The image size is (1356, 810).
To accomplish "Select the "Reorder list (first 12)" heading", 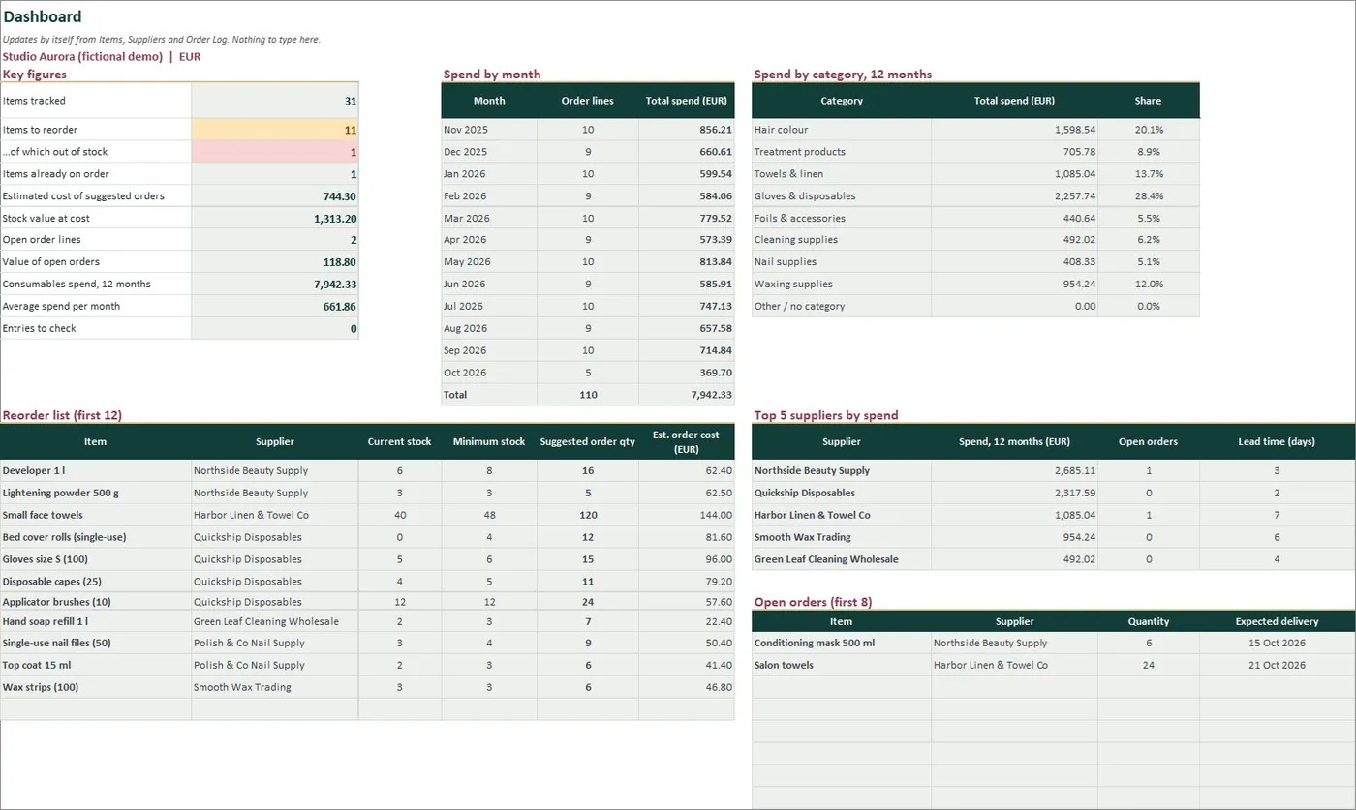I will pyautogui.click(x=62, y=416).
